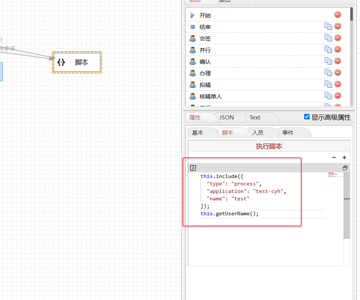Toggle 显示高级属性 checkbox
Viewport: 360px width, 300px height.
(307, 117)
